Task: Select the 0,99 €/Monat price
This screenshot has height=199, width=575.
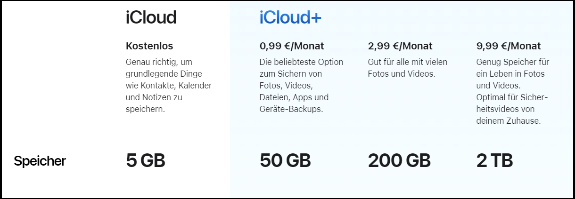Action: pos(292,46)
